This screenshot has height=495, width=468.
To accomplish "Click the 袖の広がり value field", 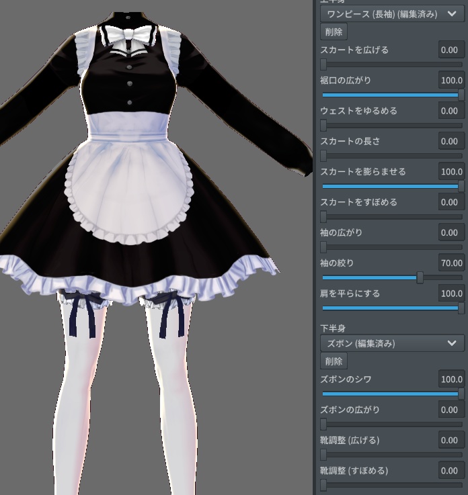I will pos(451,232).
